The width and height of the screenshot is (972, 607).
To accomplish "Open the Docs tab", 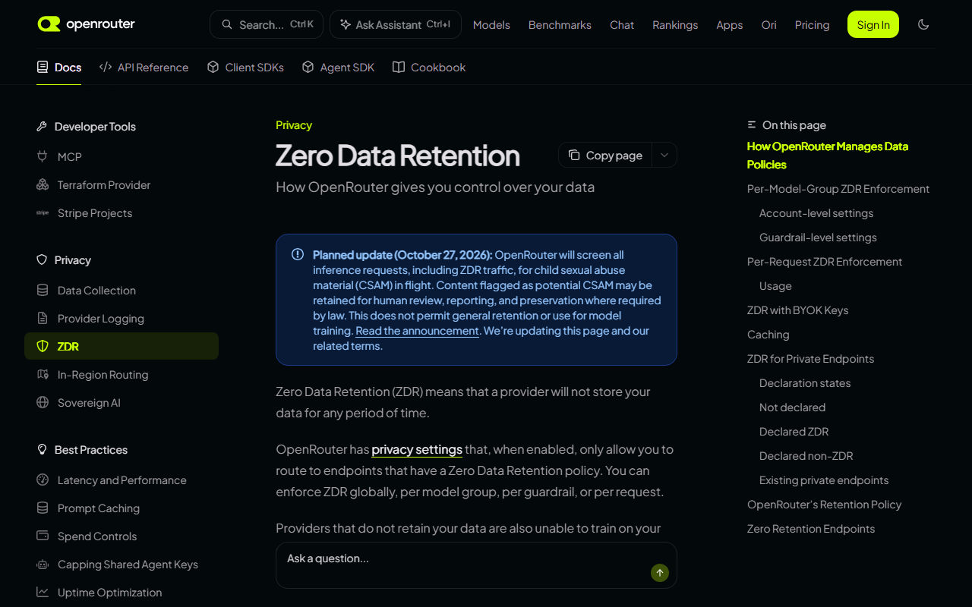I will point(59,67).
